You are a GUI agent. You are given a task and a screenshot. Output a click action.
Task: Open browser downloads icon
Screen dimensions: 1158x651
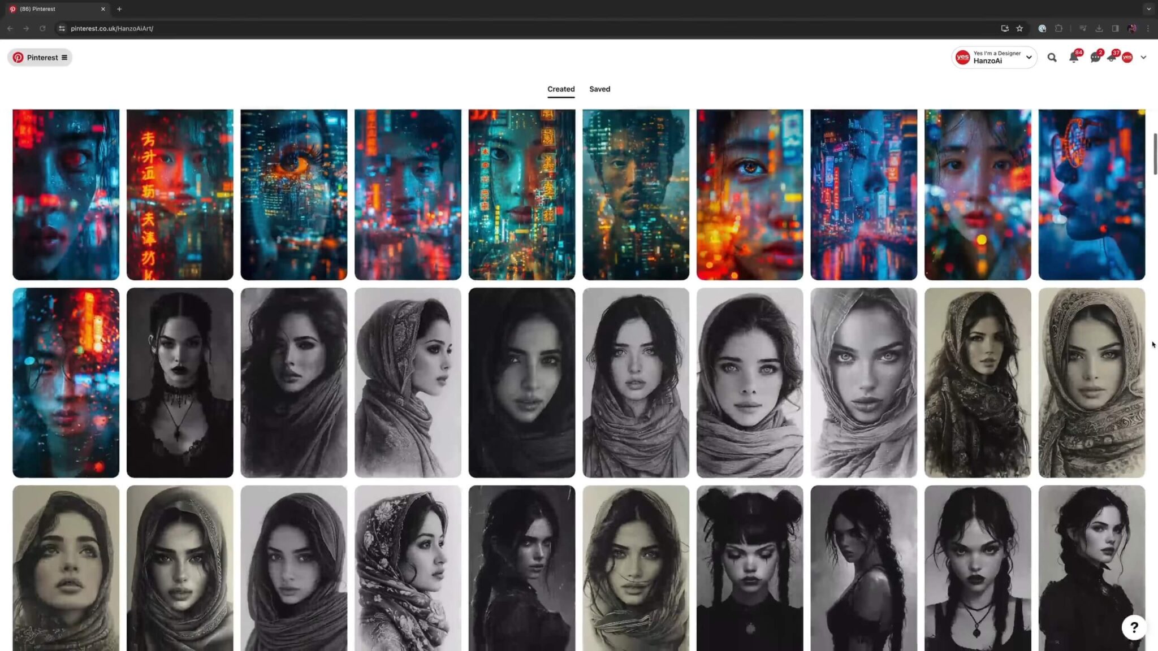coord(1099,28)
